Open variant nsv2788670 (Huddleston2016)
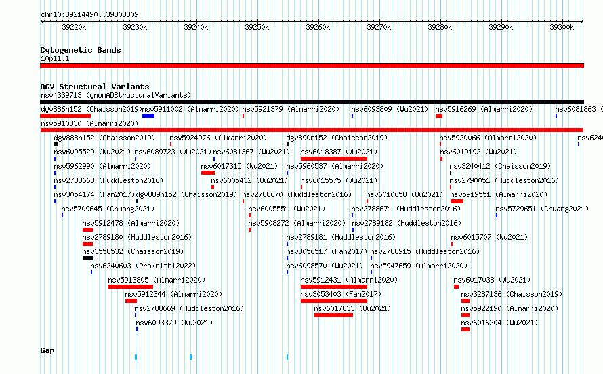 (x=297, y=194)
